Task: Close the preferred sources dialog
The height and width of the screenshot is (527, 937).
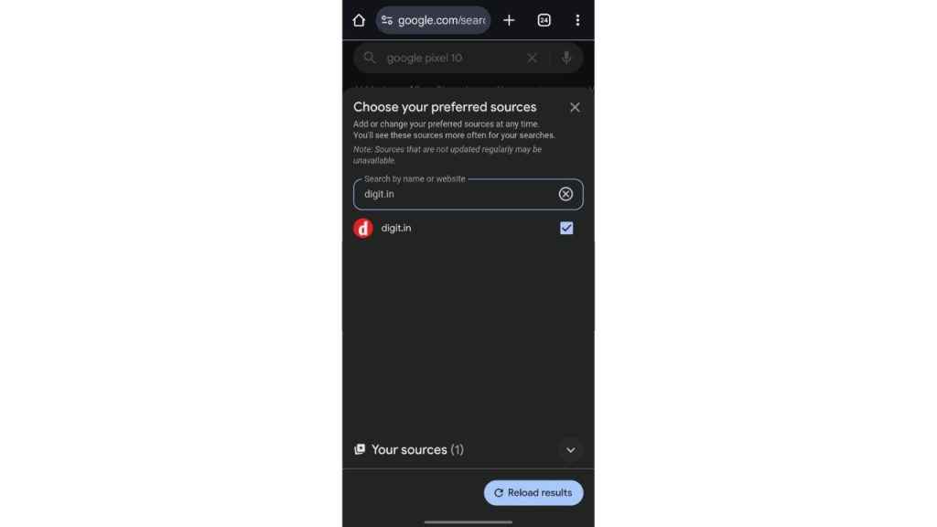Action: pos(575,108)
